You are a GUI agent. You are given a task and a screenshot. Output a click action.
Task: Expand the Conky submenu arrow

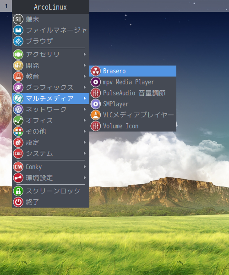(x=85, y=167)
